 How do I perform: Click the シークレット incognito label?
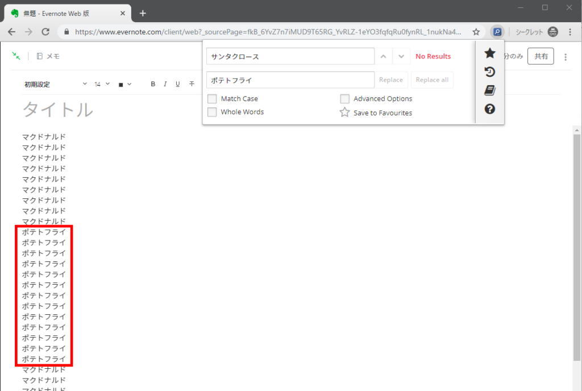(529, 32)
